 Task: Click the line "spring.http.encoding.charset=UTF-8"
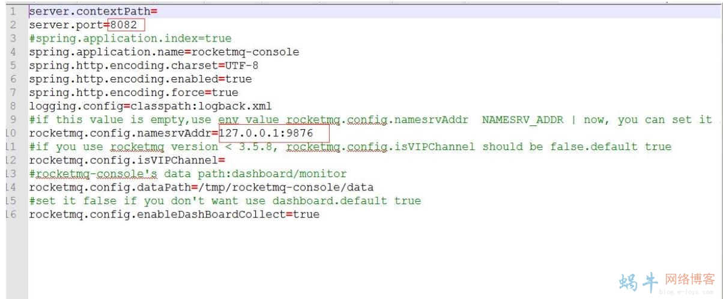click(144, 65)
